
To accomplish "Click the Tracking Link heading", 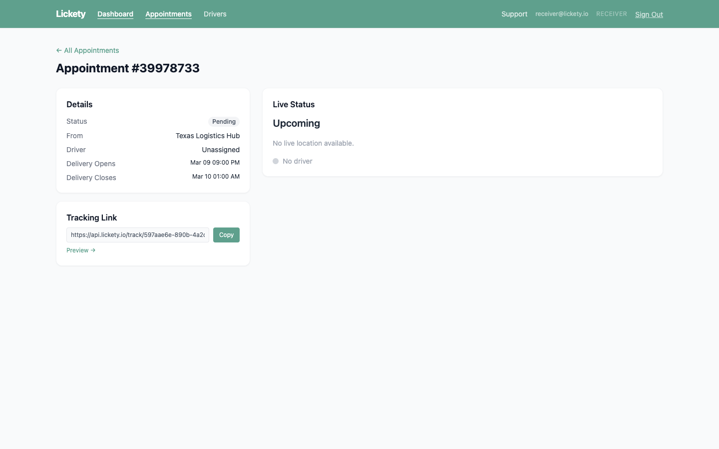I will click(x=92, y=218).
